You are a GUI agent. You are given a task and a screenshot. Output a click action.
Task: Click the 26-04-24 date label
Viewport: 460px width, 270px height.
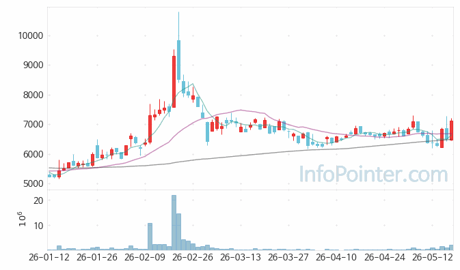(384, 258)
